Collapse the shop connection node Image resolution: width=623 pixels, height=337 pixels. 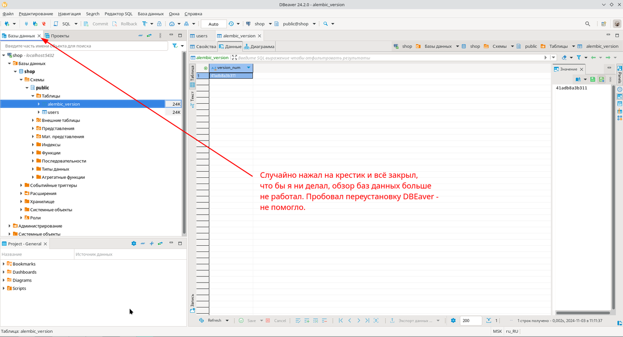point(4,55)
